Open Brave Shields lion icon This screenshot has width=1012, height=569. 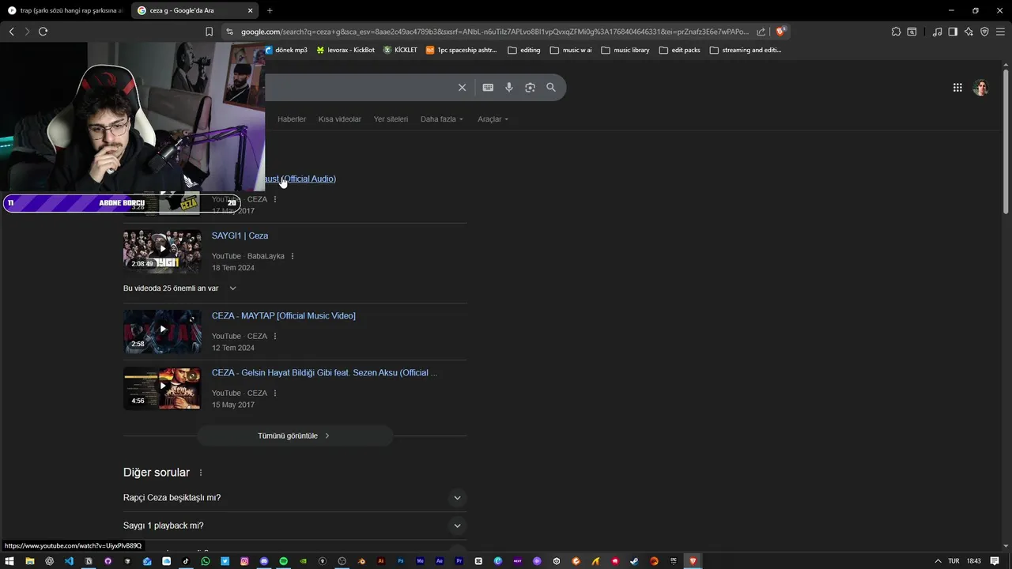(x=780, y=32)
